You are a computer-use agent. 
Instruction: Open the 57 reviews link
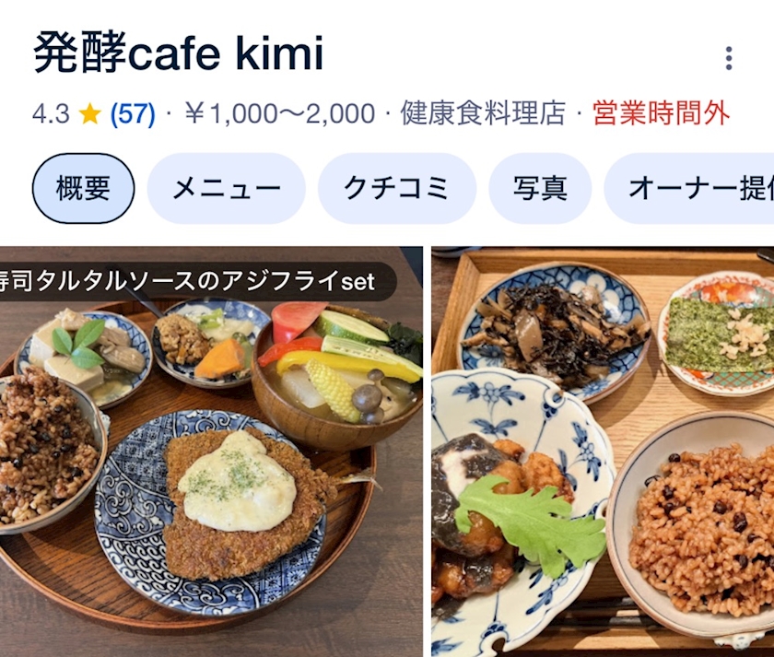tap(133, 114)
